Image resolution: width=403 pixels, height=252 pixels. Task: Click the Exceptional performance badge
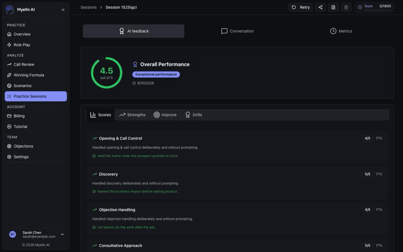tap(156, 75)
